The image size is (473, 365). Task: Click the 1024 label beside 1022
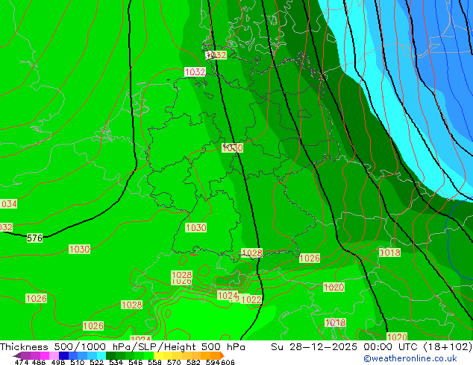point(228,295)
